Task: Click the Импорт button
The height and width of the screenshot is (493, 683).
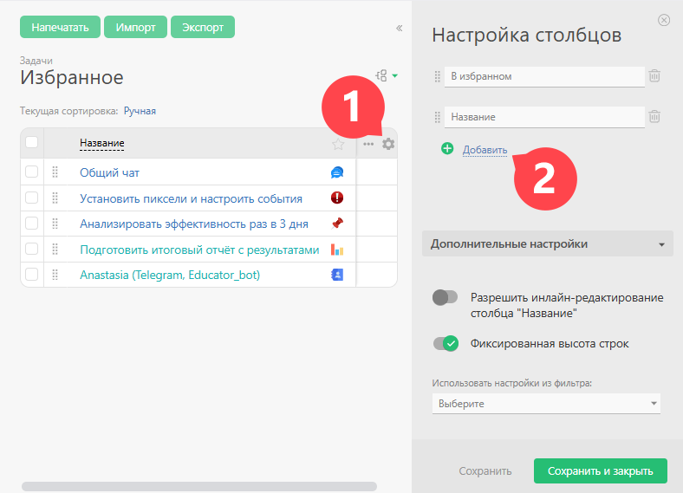Action: coord(135,27)
